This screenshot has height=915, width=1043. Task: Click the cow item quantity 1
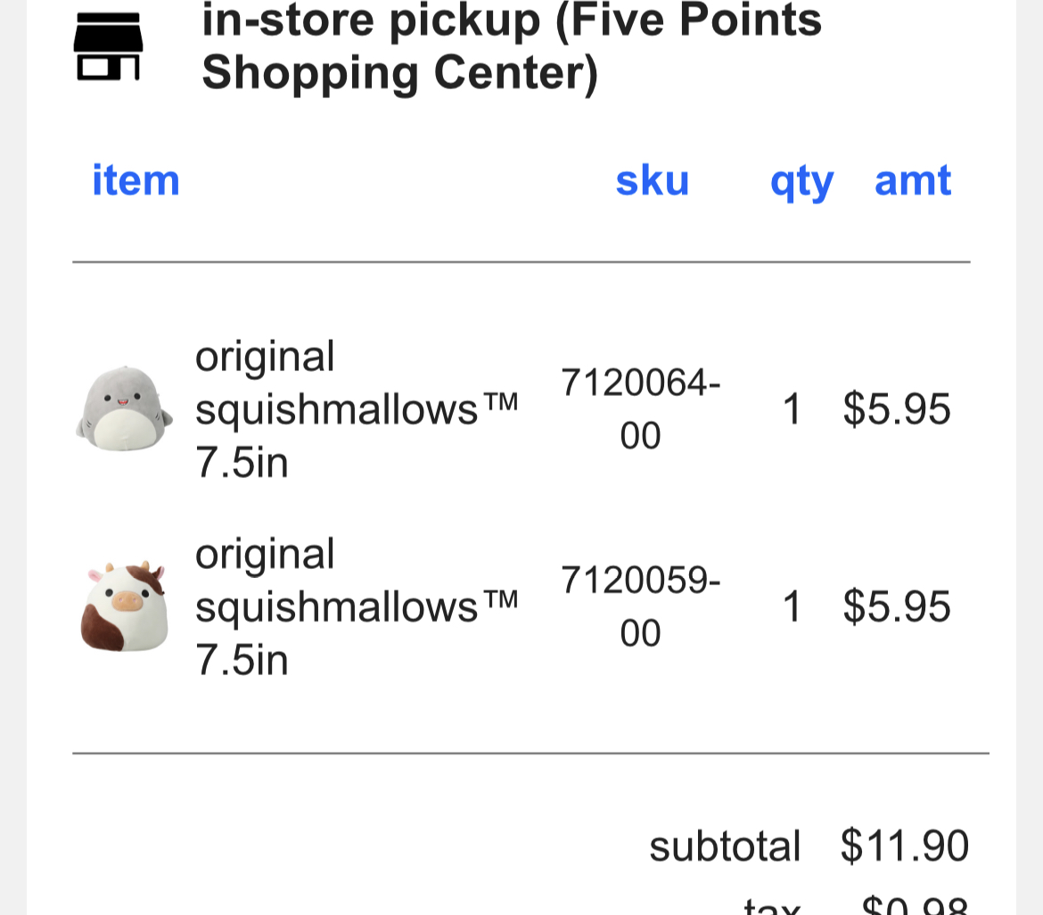(792, 608)
